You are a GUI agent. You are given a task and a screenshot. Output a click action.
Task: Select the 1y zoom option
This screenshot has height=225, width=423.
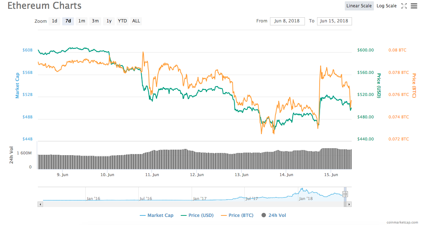click(x=109, y=21)
